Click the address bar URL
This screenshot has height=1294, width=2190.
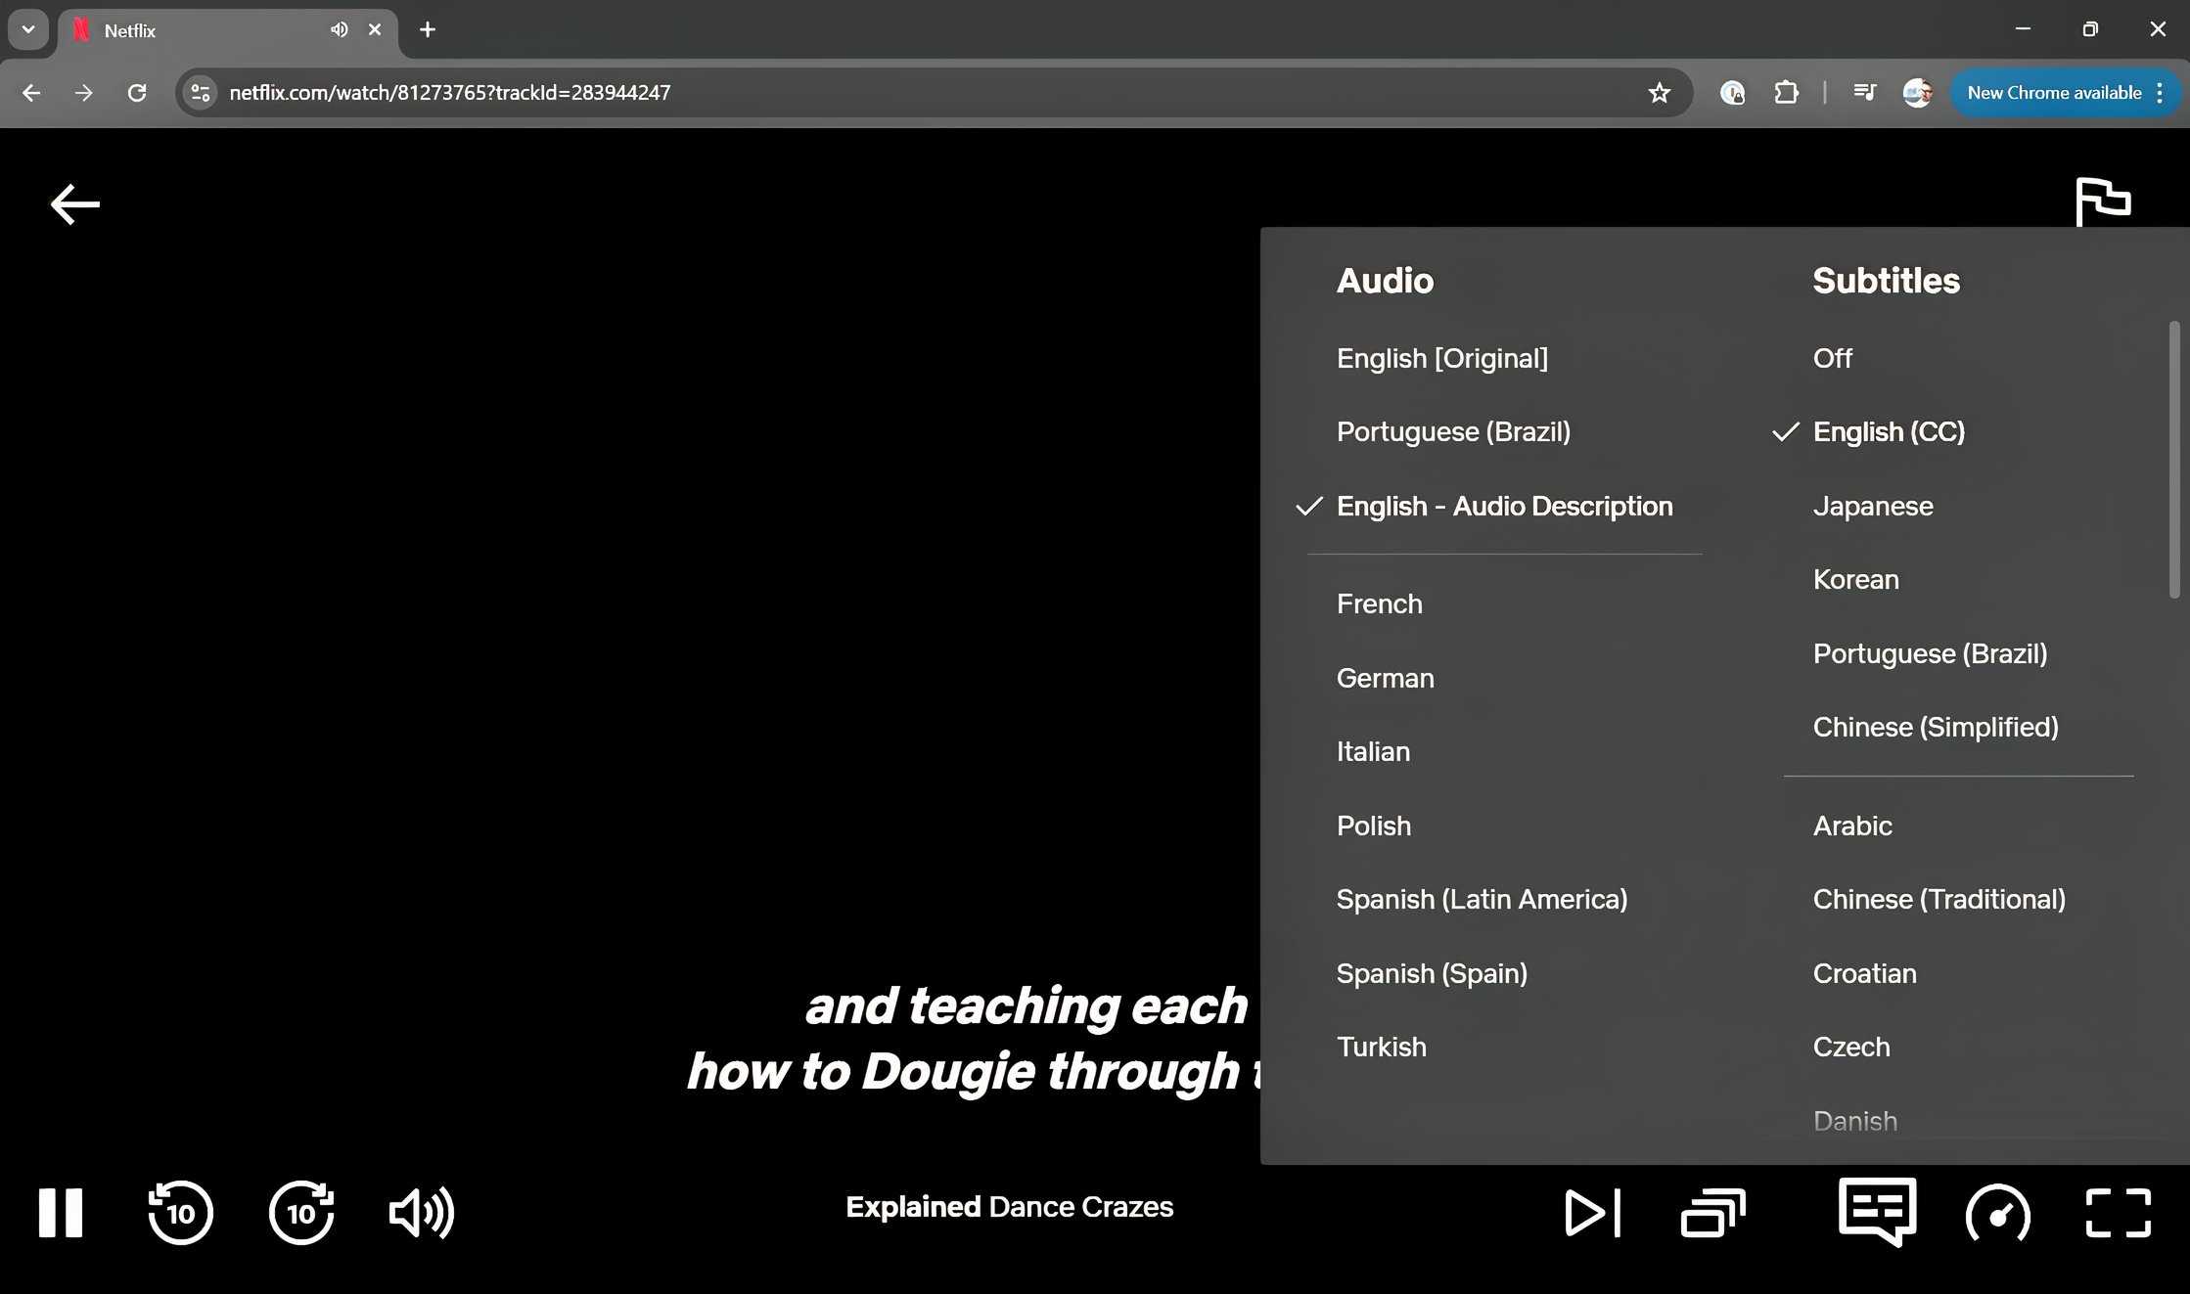pyautogui.click(x=450, y=93)
